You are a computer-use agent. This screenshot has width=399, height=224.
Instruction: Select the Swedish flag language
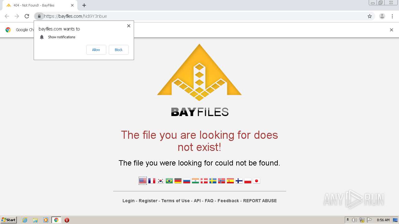(213, 181)
